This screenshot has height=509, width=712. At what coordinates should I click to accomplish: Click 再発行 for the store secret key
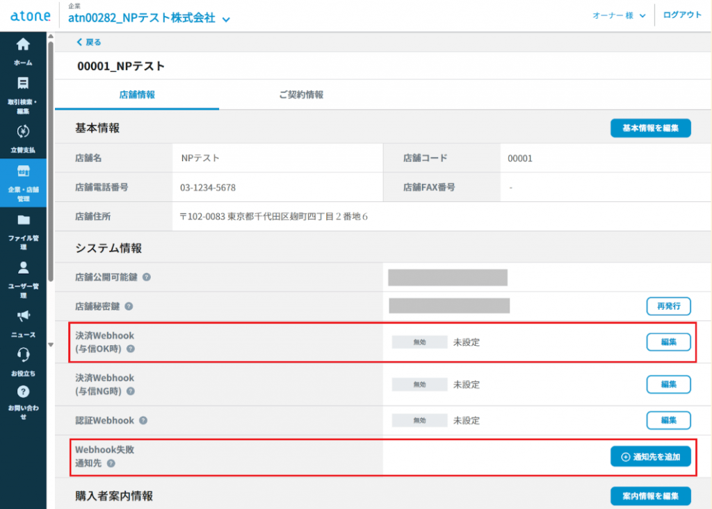tap(668, 306)
